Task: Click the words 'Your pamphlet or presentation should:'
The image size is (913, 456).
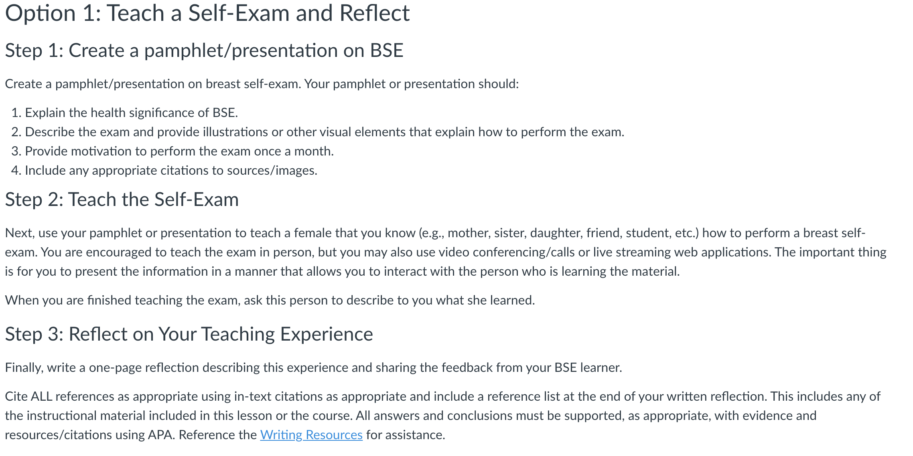Action: 412,84
